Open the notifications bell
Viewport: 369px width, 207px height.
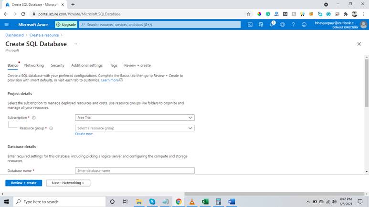(x=272, y=24)
